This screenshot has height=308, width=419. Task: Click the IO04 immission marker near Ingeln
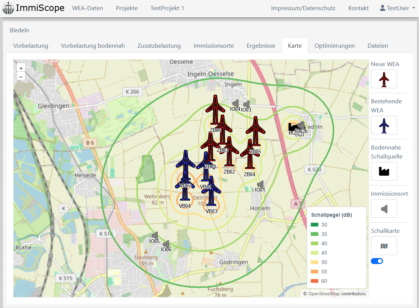click(x=235, y=103)
